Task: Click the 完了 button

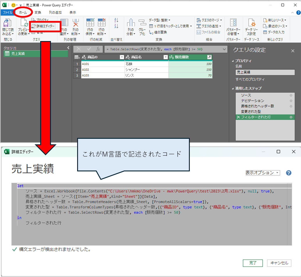Action: (x=253, y=263)
